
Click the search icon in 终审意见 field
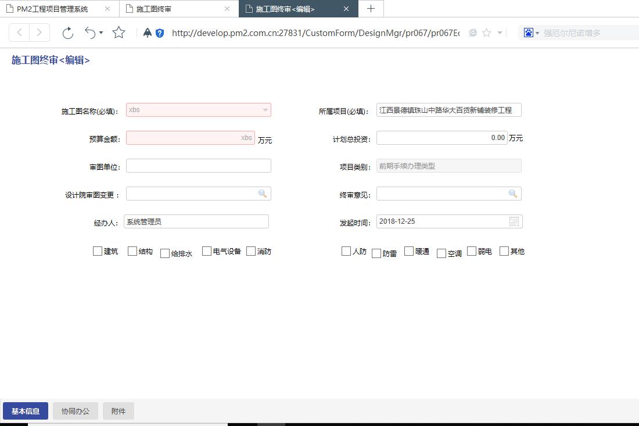pyautogui.click(x=513, y=194)
